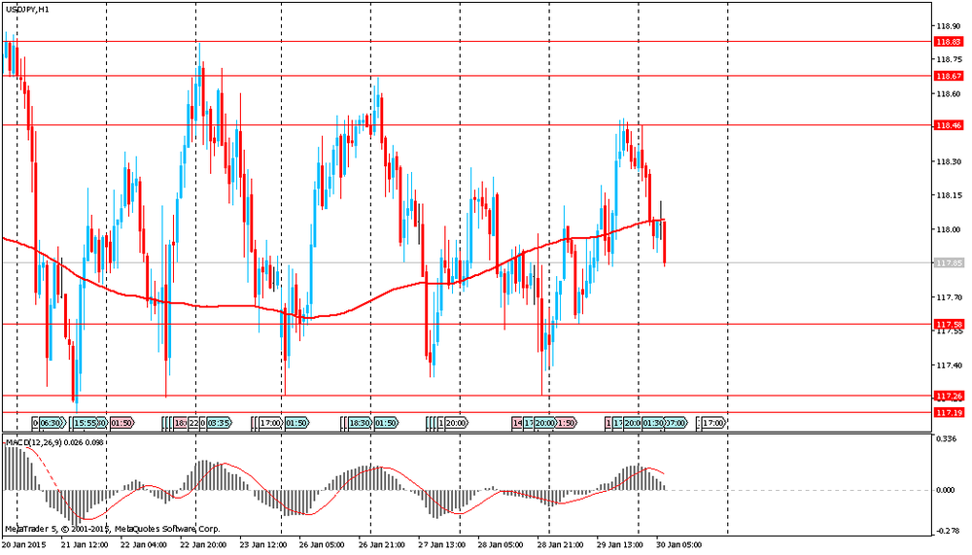Image resolution: width=972 pixels, height=555 pixels.
Task: Click the 0.336 MACD scale value
Action: (x=945, y=439)
